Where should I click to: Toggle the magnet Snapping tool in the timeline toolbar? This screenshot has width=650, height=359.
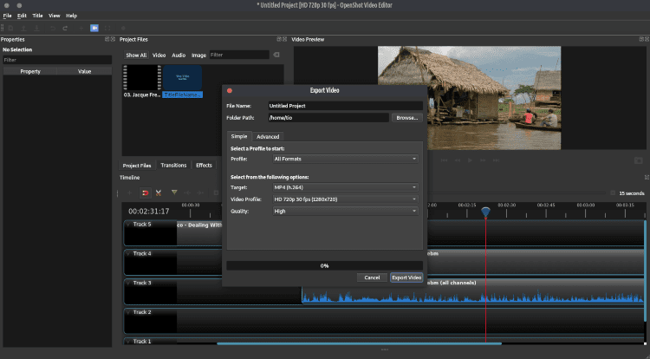[145, 193]
